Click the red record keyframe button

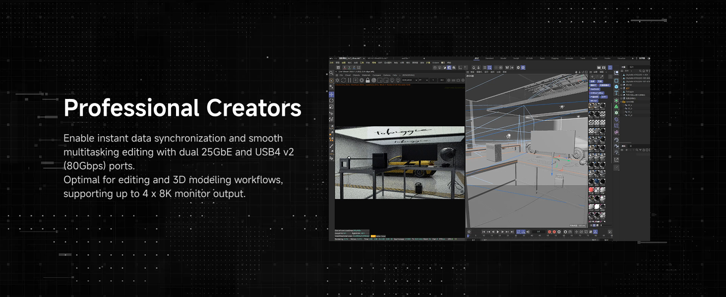tap(549, 232)
